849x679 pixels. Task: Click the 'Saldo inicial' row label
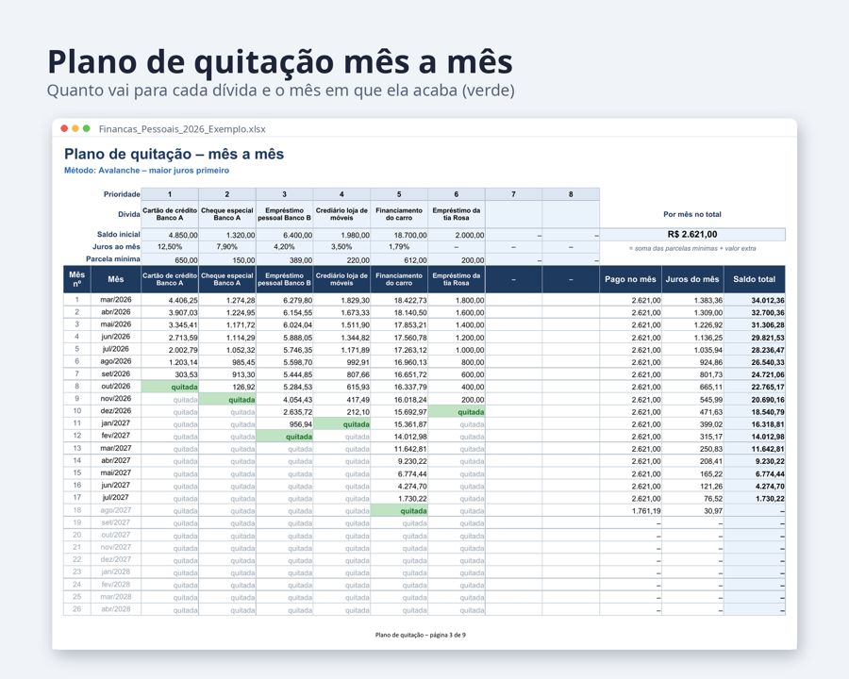(x=118, y=235)
